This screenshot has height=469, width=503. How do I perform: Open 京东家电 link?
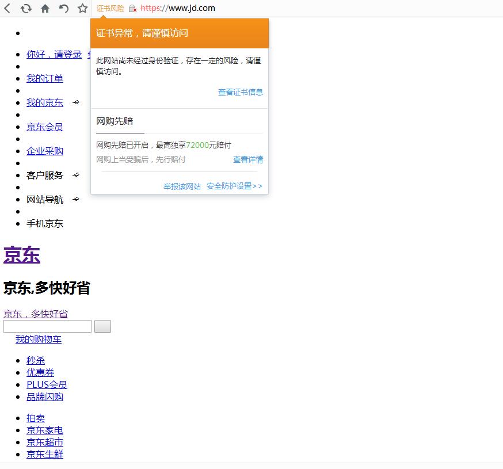pos(45,430)
